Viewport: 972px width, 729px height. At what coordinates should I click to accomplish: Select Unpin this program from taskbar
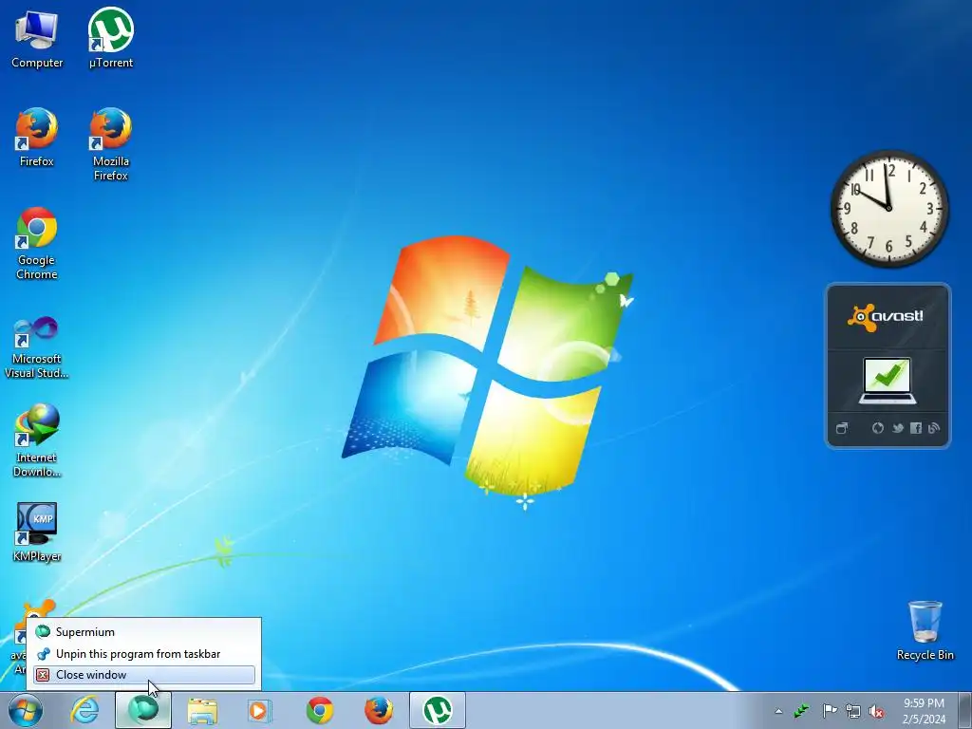click(x=144, y=654)
